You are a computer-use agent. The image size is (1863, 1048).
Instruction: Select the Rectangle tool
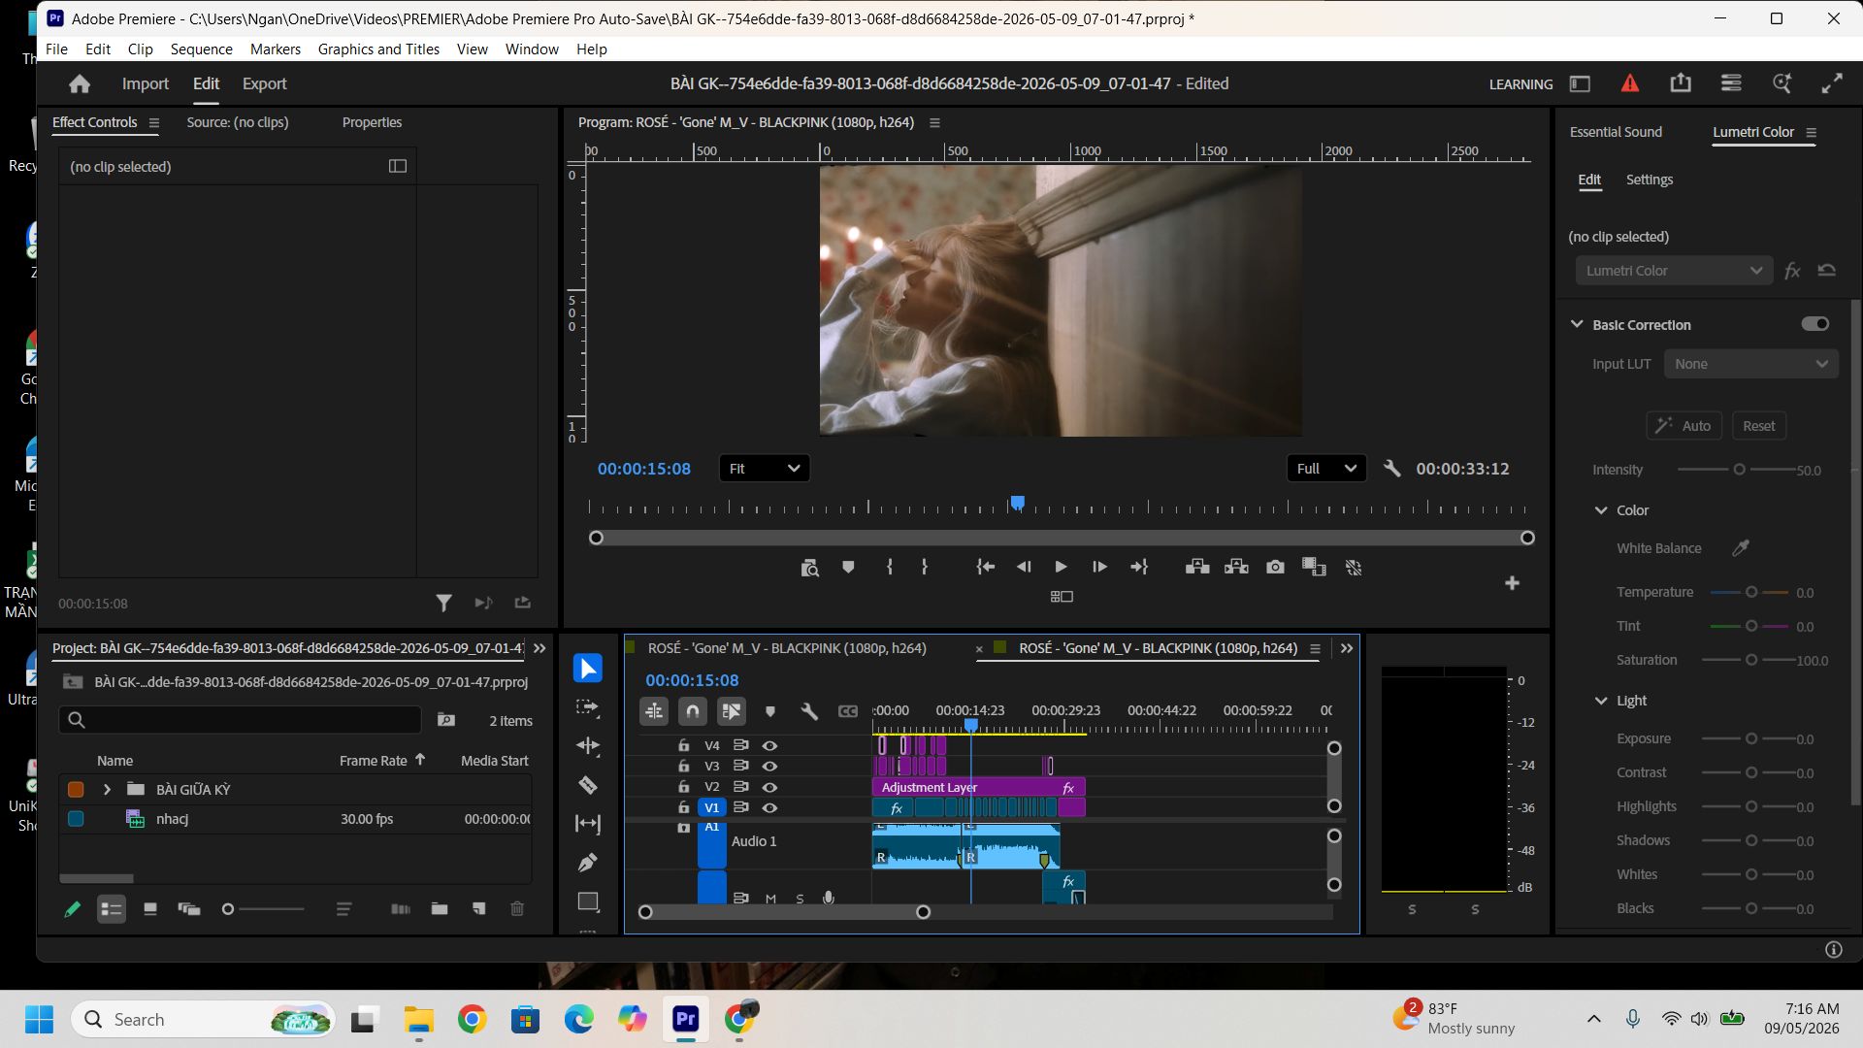(x=588, y=901)
